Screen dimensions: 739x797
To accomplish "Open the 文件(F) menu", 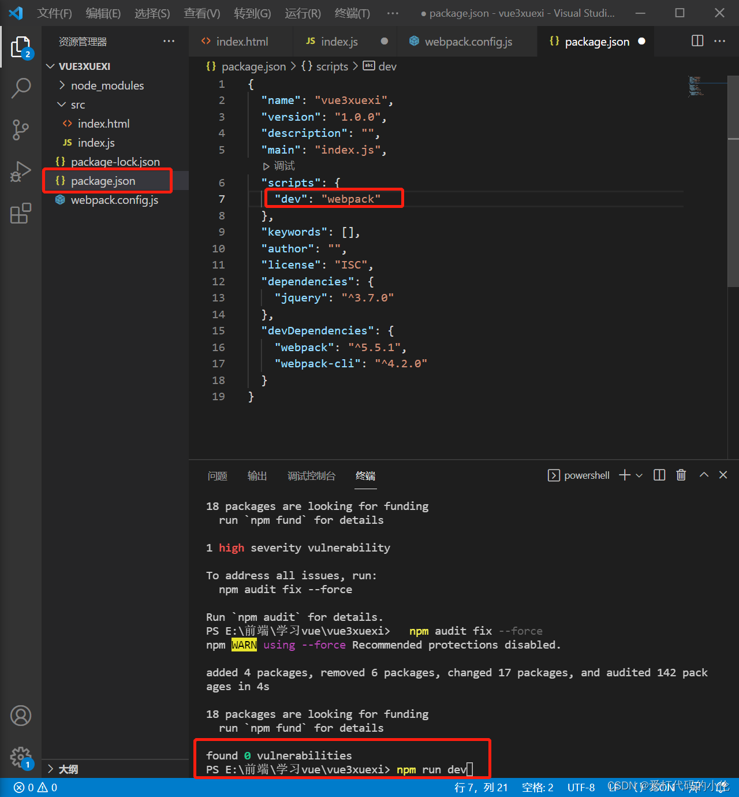I will point(54,13).
